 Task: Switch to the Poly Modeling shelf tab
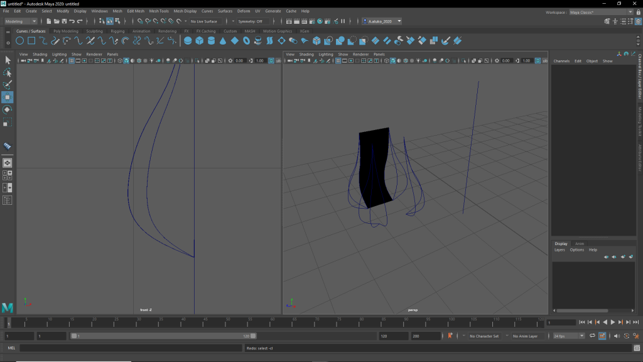point(66,31)
